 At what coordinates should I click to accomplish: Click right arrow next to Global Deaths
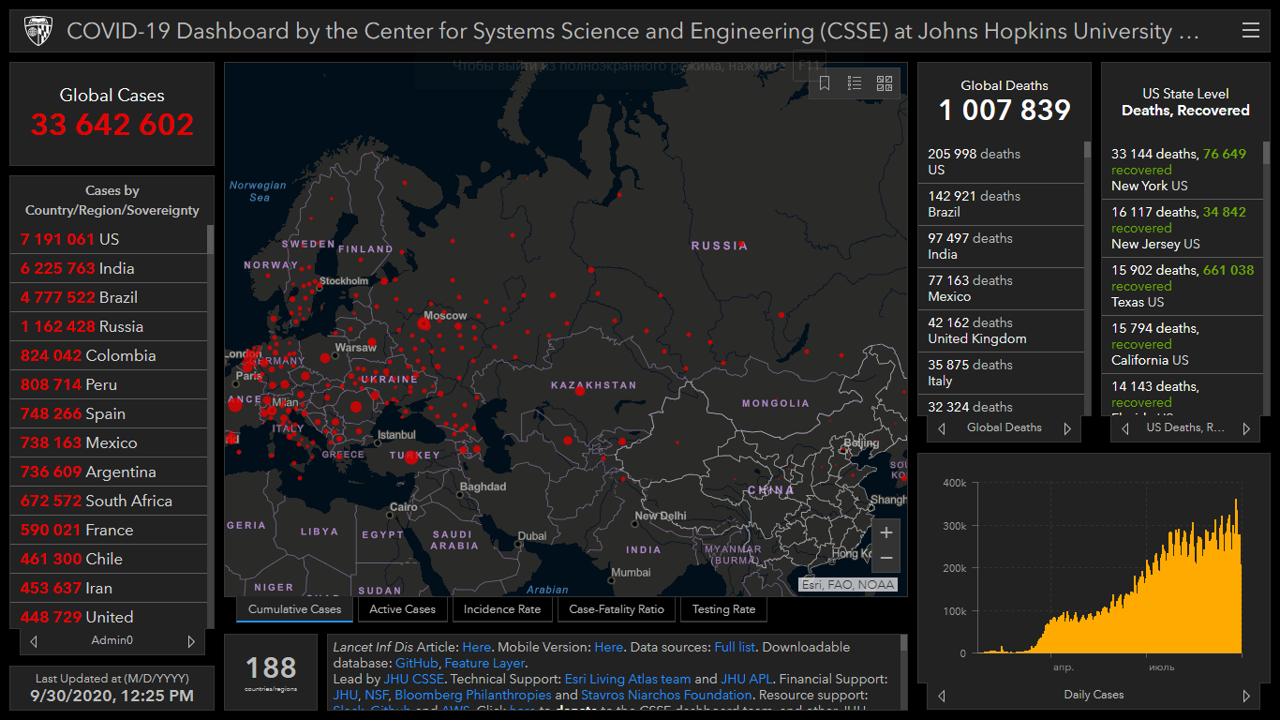(1066, 428)
